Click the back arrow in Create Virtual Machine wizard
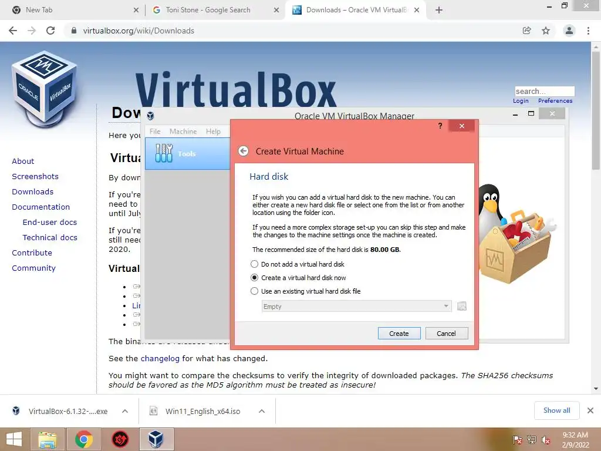This screenshot has height=451, width=601. 243,151
